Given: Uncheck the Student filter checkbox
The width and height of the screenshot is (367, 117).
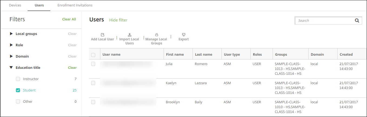Looking at the screenshot, I should [18, 90].
